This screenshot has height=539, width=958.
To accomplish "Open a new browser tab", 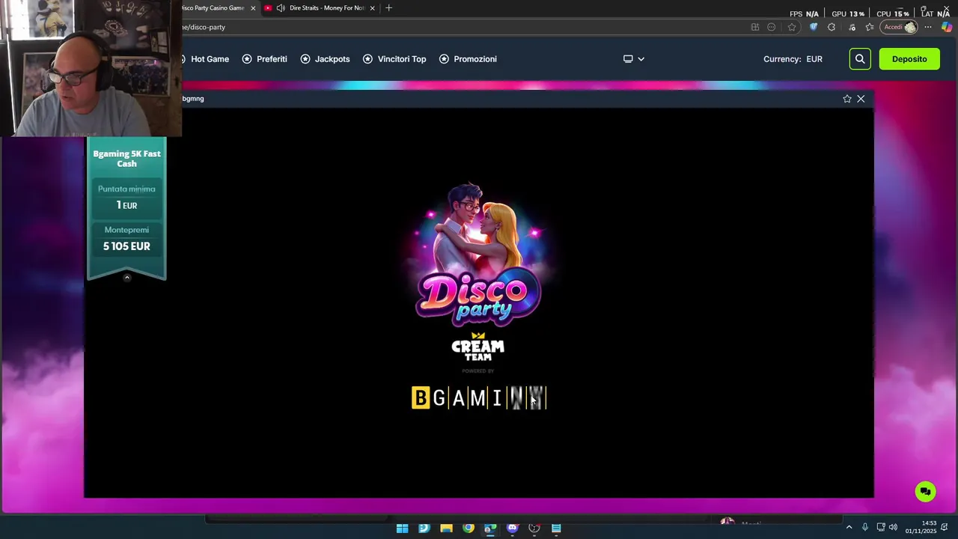I will [388, 8].
